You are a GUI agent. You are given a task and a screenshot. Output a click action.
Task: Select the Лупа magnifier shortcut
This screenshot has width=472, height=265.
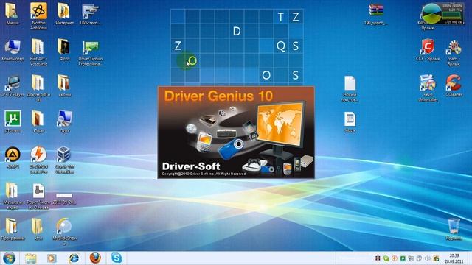[x=65, y=121]
